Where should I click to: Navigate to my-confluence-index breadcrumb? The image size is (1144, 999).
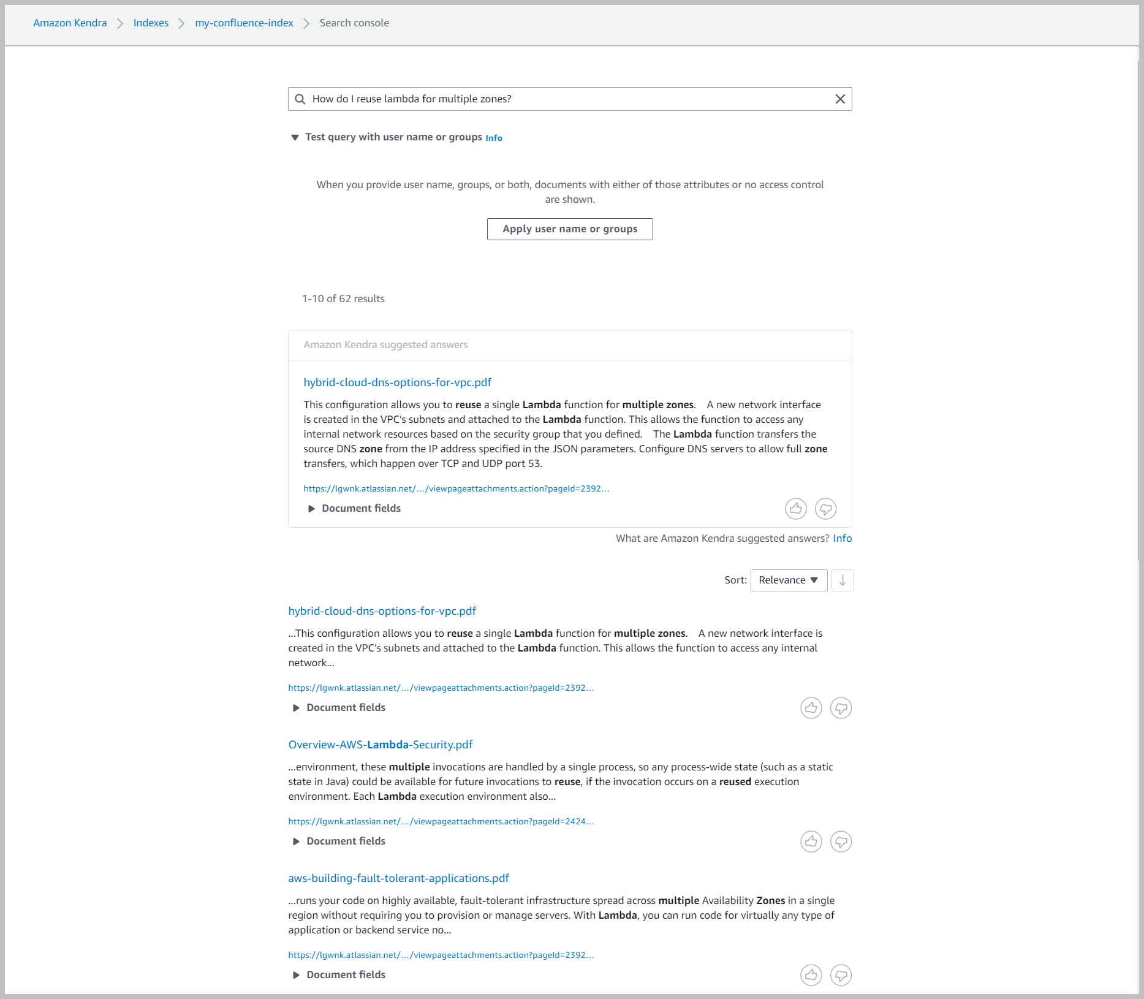point(244,23)
